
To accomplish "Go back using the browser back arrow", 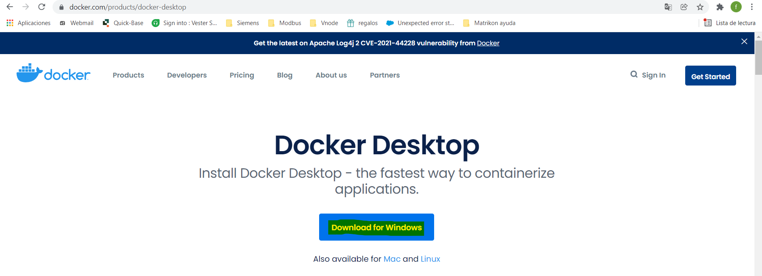I will (x=10, y=7).
